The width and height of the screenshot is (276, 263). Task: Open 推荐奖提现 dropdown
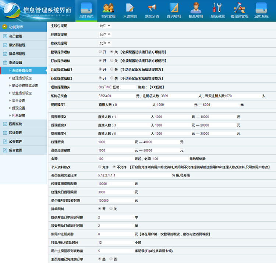click(105, 43)
